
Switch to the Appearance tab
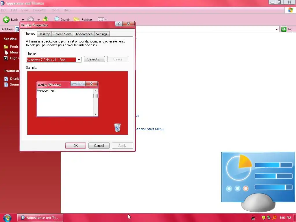tap(84, 34)
